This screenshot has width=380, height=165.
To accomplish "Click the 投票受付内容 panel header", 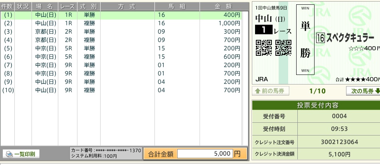I will [316, 106].
